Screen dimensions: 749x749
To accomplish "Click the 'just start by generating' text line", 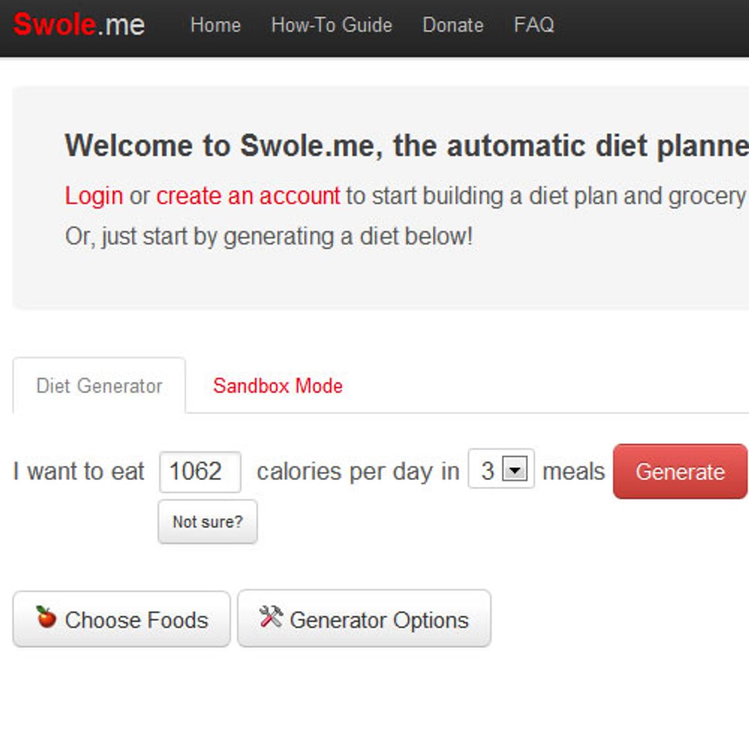I will coord(268,237).
